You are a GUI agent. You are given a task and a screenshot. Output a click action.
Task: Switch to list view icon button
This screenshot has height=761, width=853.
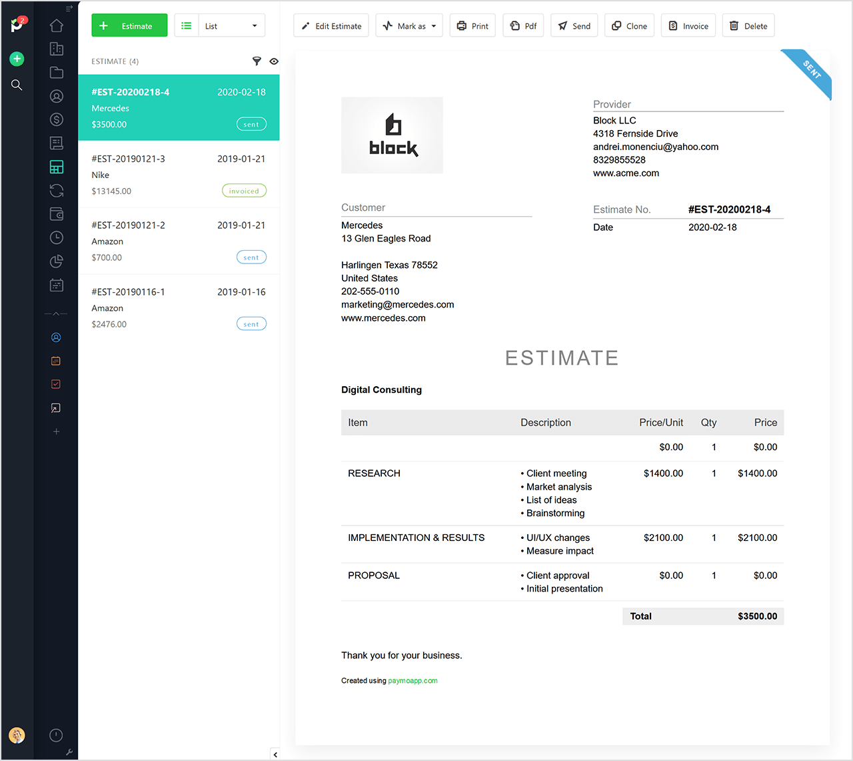pos(187,26)
